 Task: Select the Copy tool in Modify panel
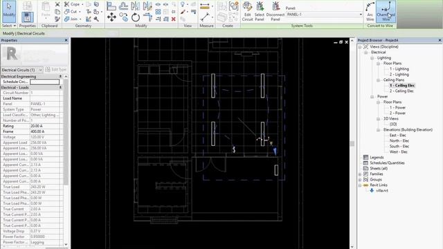click(123, 17)
